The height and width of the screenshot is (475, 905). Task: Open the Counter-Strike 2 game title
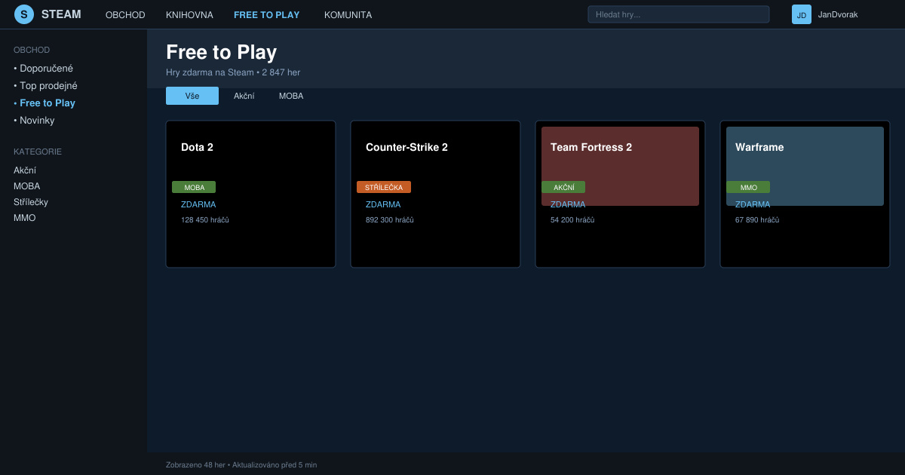(x=406, y=147)
